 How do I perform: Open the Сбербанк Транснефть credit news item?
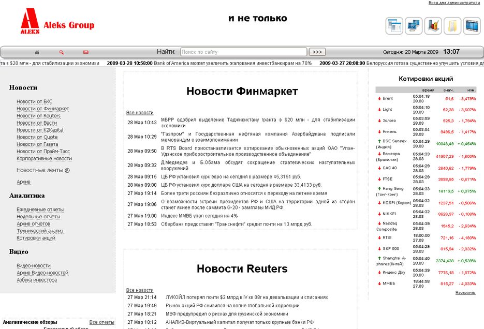[x=237, y=224]
